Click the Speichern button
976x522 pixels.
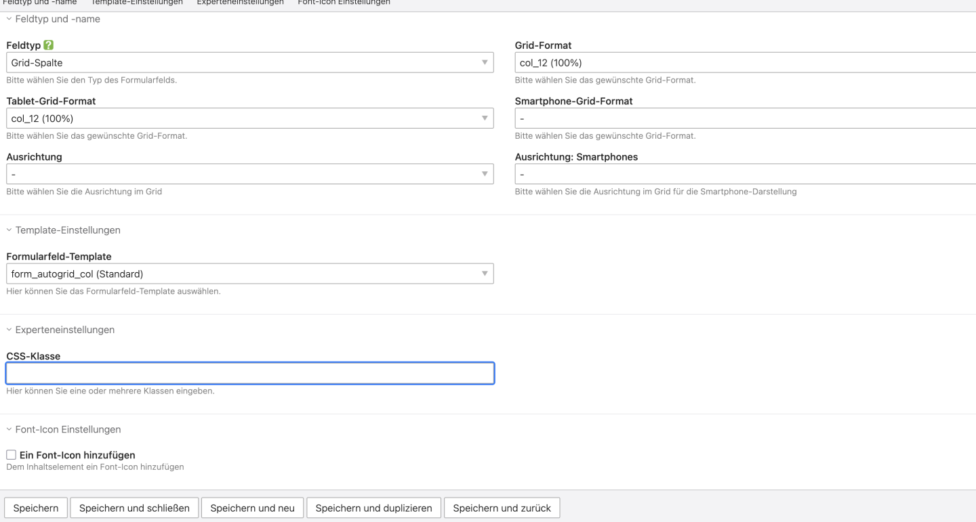(36, 508)
